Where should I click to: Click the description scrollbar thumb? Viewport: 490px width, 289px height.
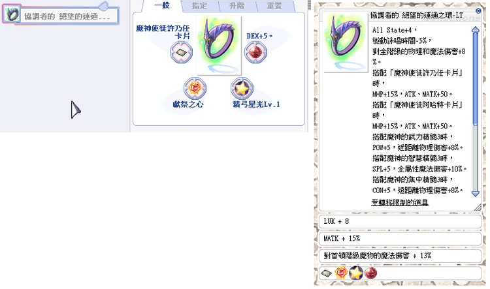(476, 78)
